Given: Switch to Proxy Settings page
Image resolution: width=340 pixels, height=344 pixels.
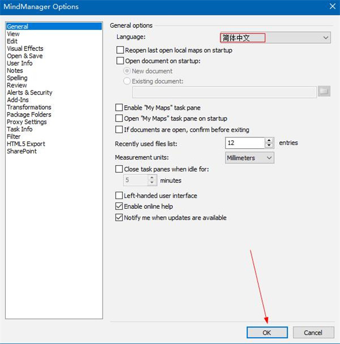Looking at the screenshot, I should [x=27, y=122].
